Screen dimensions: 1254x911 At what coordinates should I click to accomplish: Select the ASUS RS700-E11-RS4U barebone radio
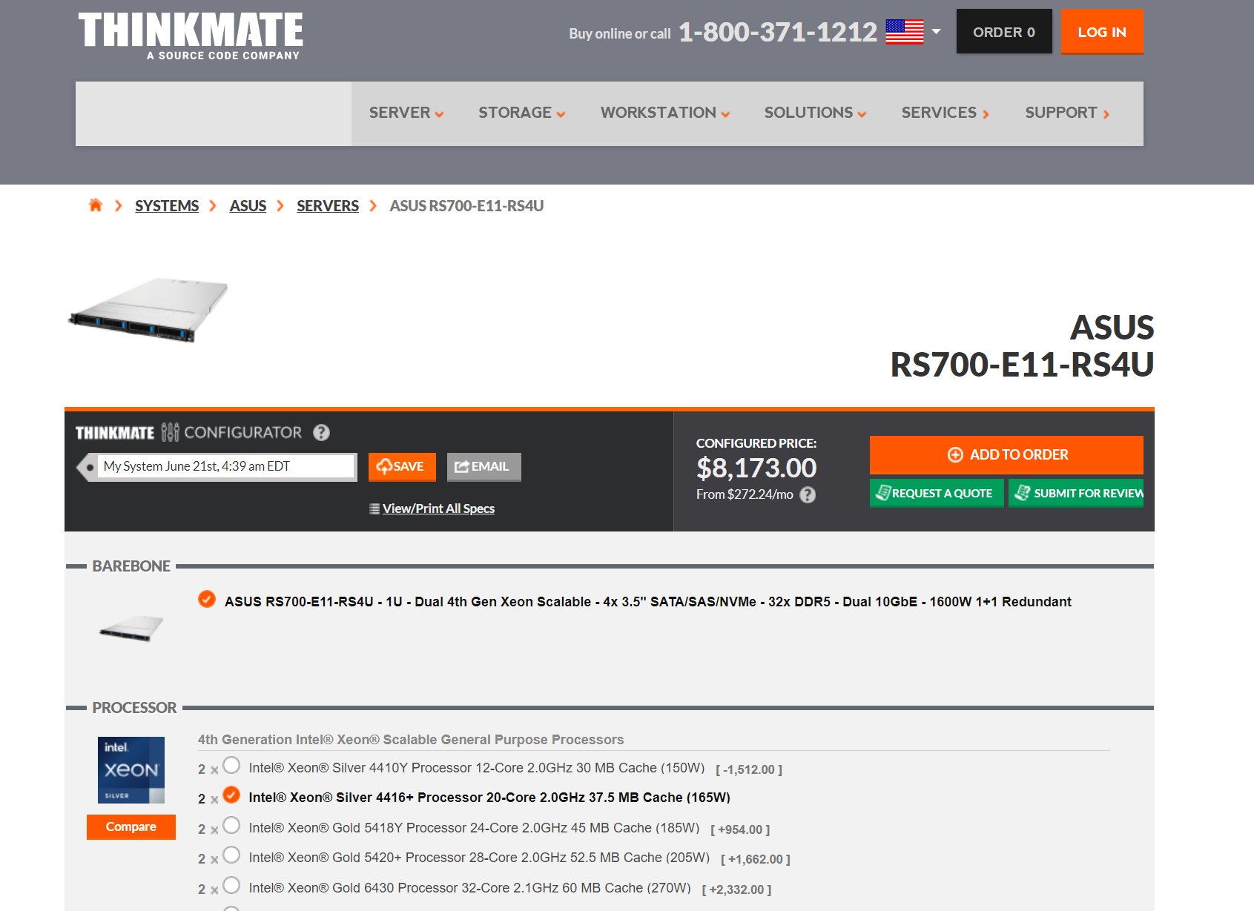[x=207, y=599]
